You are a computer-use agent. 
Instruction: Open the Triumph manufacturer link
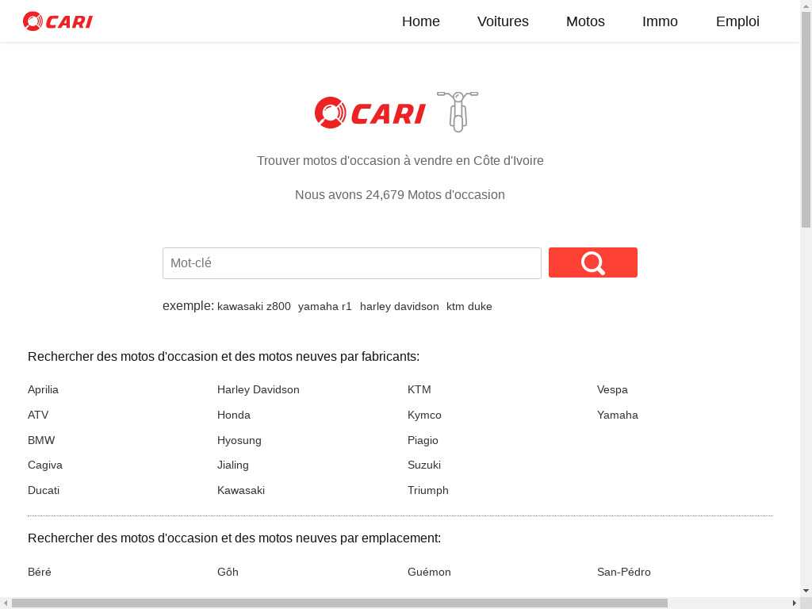[427, 490]
